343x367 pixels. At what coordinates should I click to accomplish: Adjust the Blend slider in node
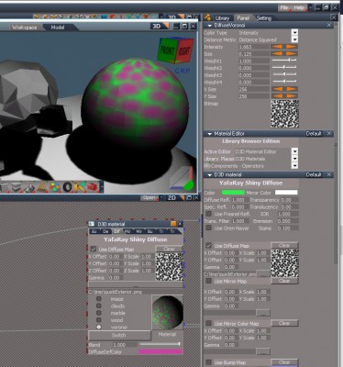coord(160,345)
